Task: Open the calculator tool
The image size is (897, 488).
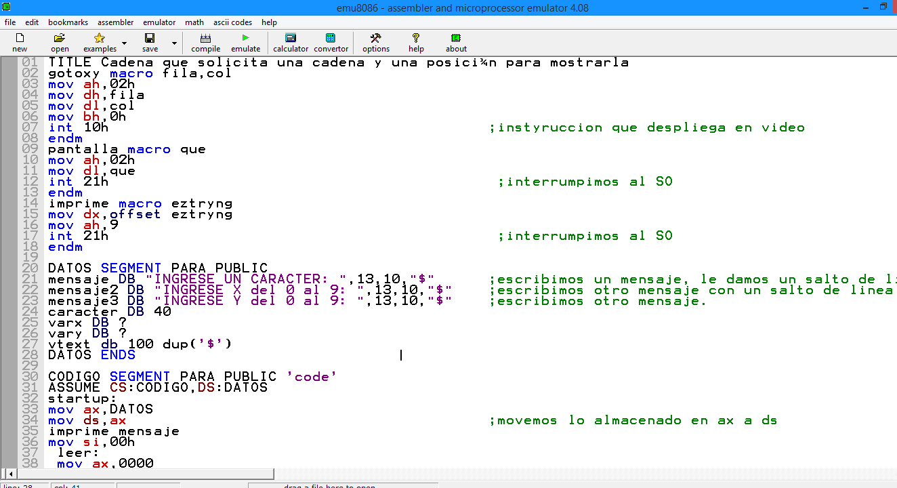Action: point(291,38)
